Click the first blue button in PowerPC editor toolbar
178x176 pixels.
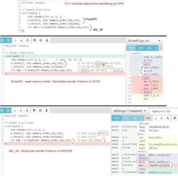point(2,40)
